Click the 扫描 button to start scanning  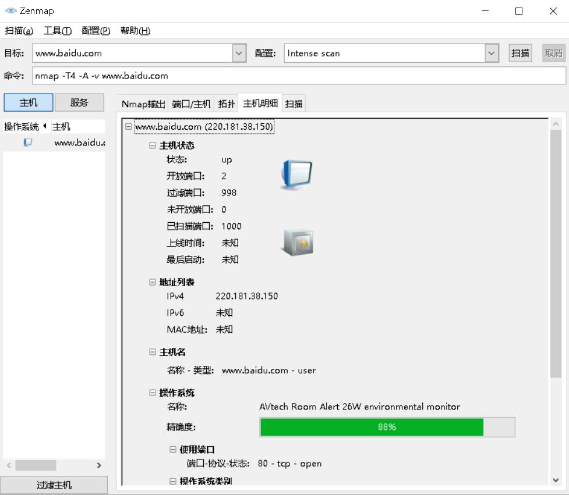(520, 53)
